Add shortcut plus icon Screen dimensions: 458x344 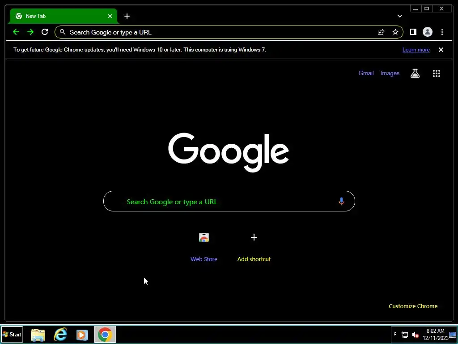point(254,237)
